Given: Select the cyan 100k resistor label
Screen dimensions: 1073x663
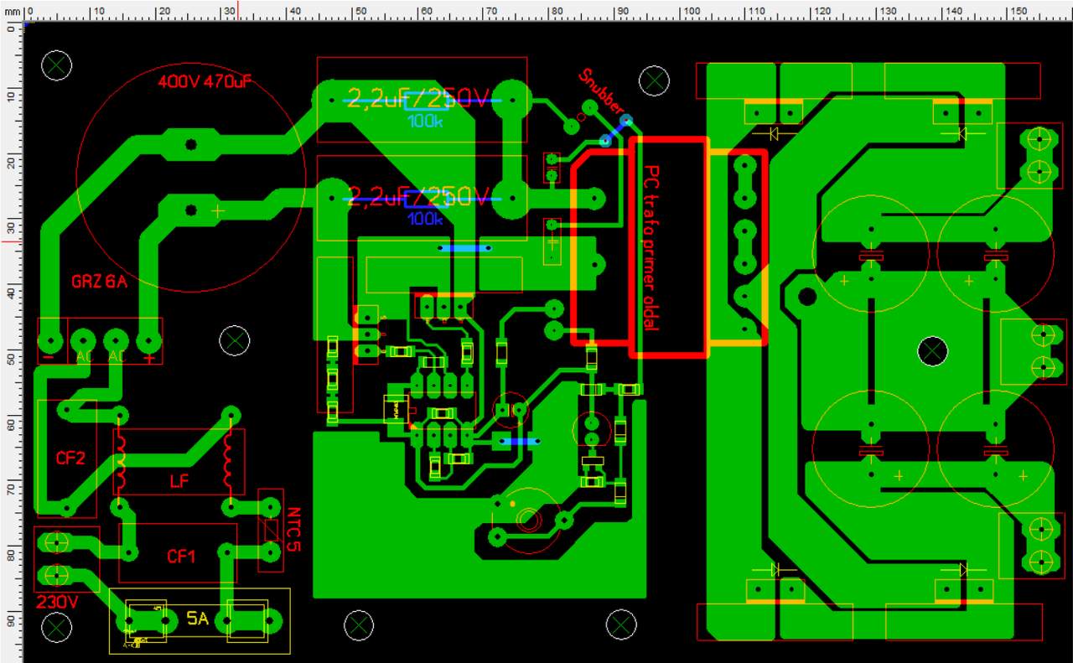Looking at the screenshot, I should (425, 121).
